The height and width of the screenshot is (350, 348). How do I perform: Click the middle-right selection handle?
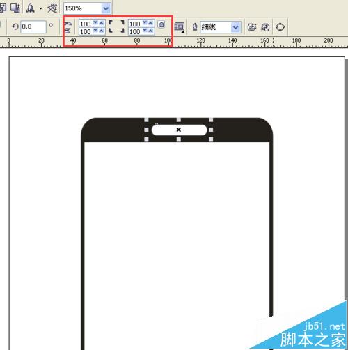point(211,130)
